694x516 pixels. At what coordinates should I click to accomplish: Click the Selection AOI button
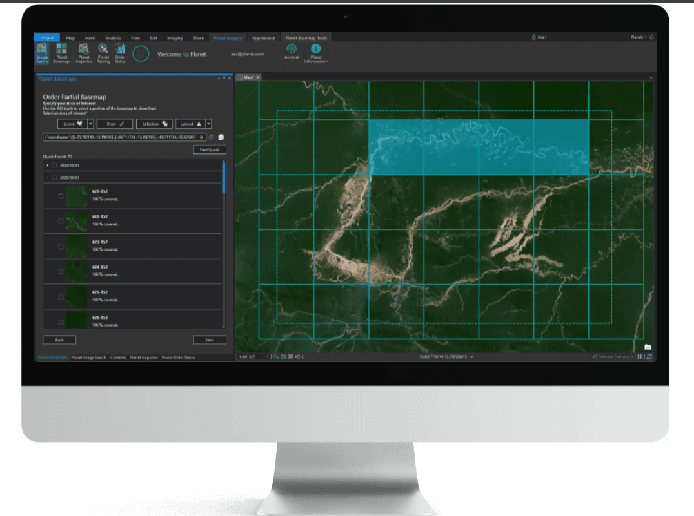(x=154, y=124)
